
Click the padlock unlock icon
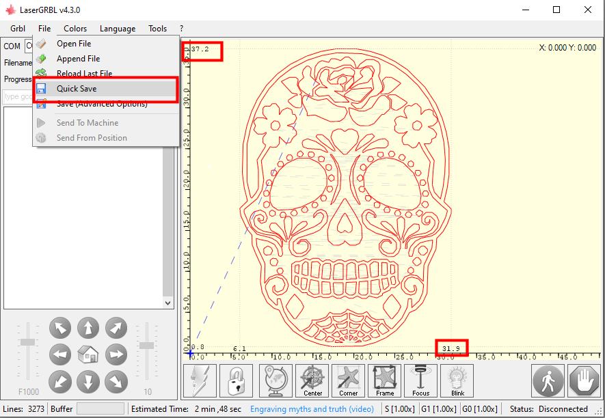(x=236, y=380)
